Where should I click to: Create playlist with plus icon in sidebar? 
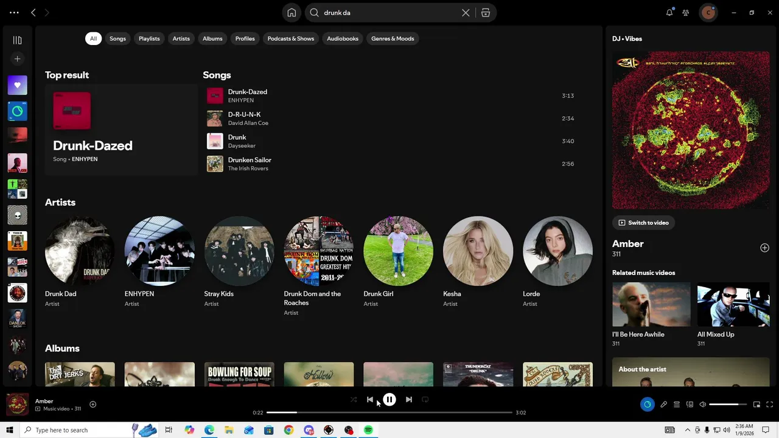[x=17, y=59]
